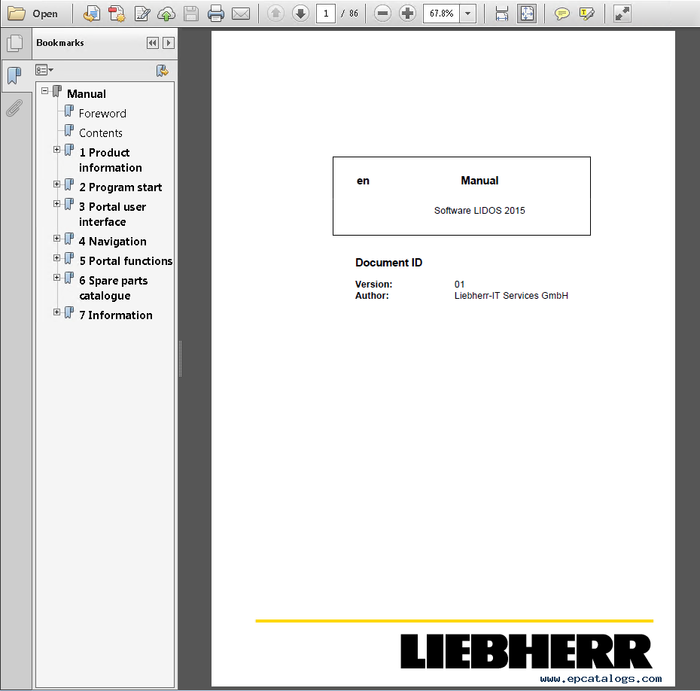Click the Add sticky note comment icon
Image resolution: width=700 pixels, height=691 pixels.
pos(562,14)
